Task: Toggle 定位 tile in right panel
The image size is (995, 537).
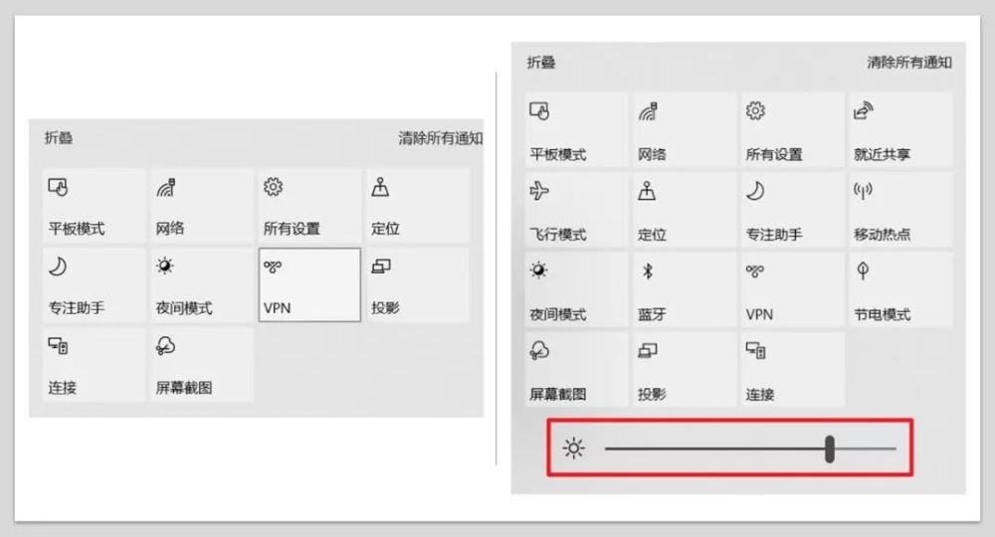Action: coord(685,210)
